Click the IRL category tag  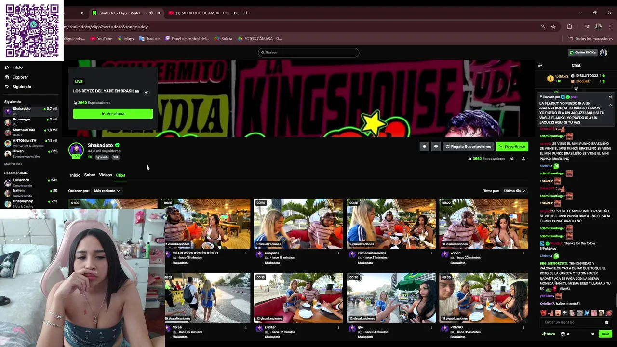click(90, 157)
